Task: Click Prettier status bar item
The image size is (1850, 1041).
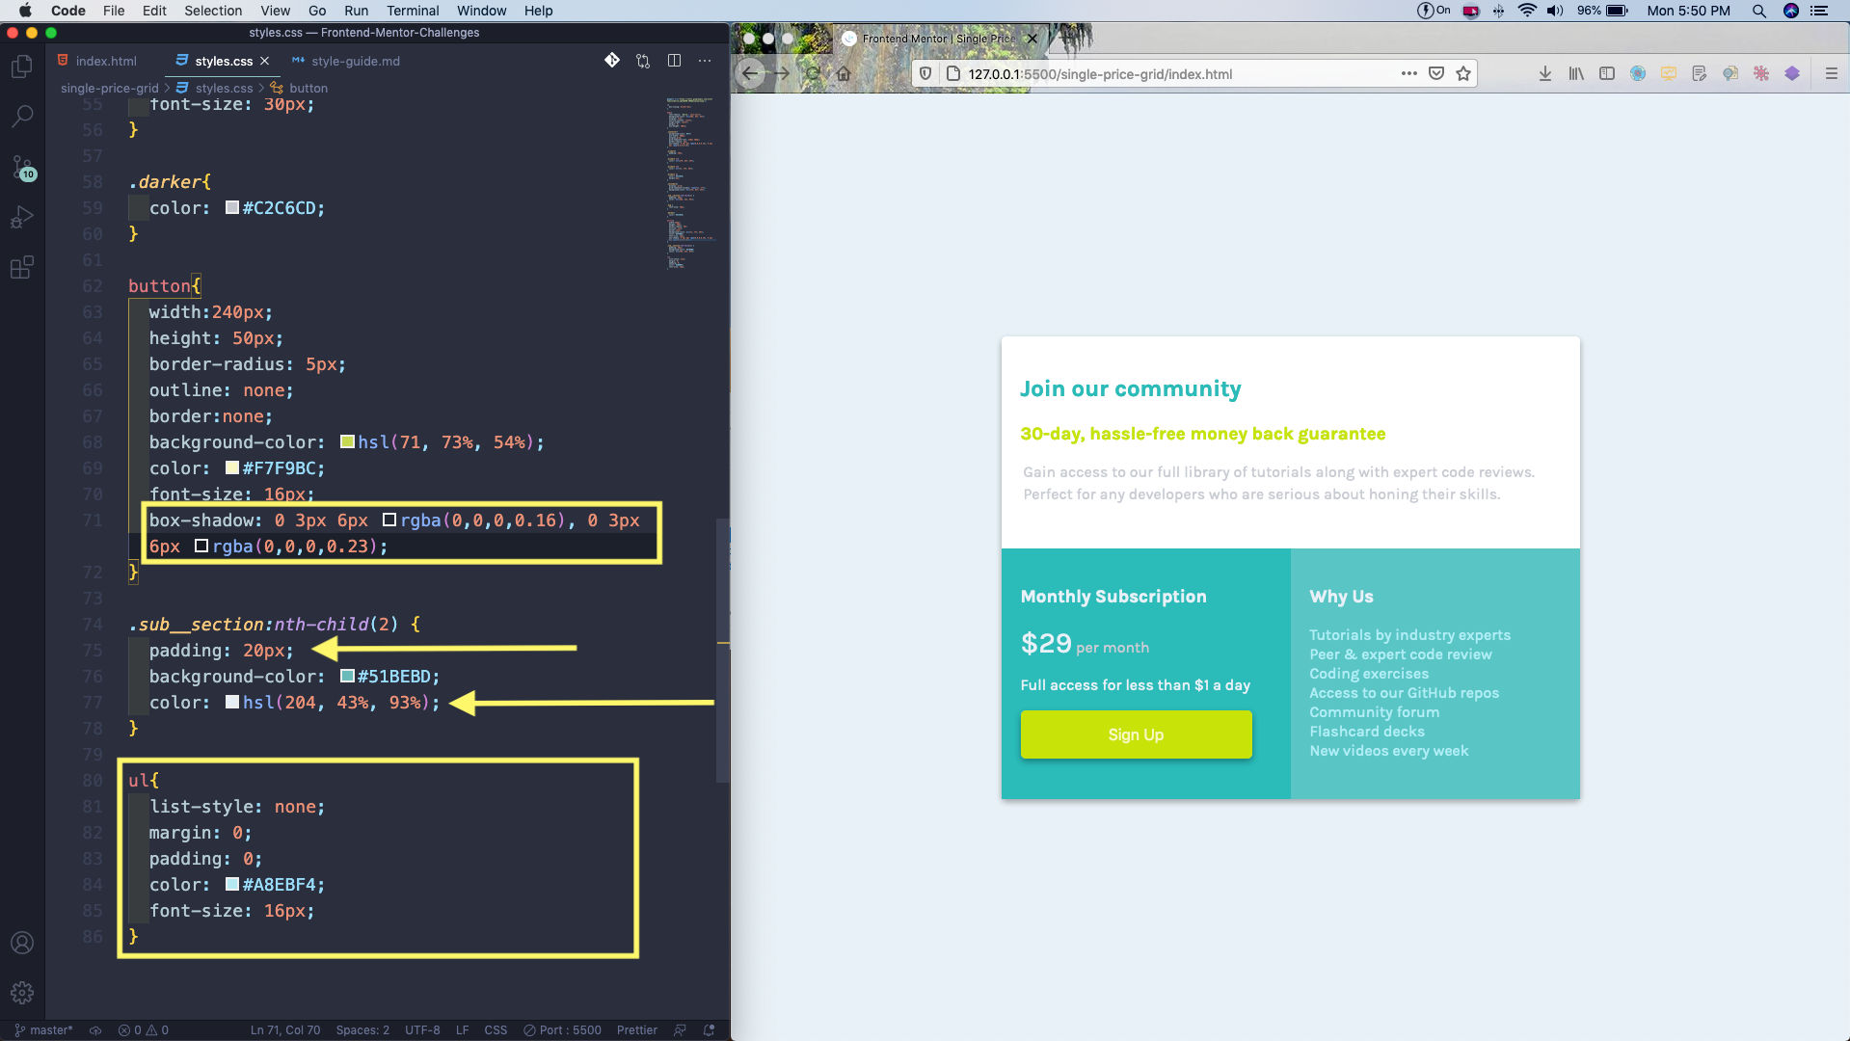Action: click(x=637, y=1030)
